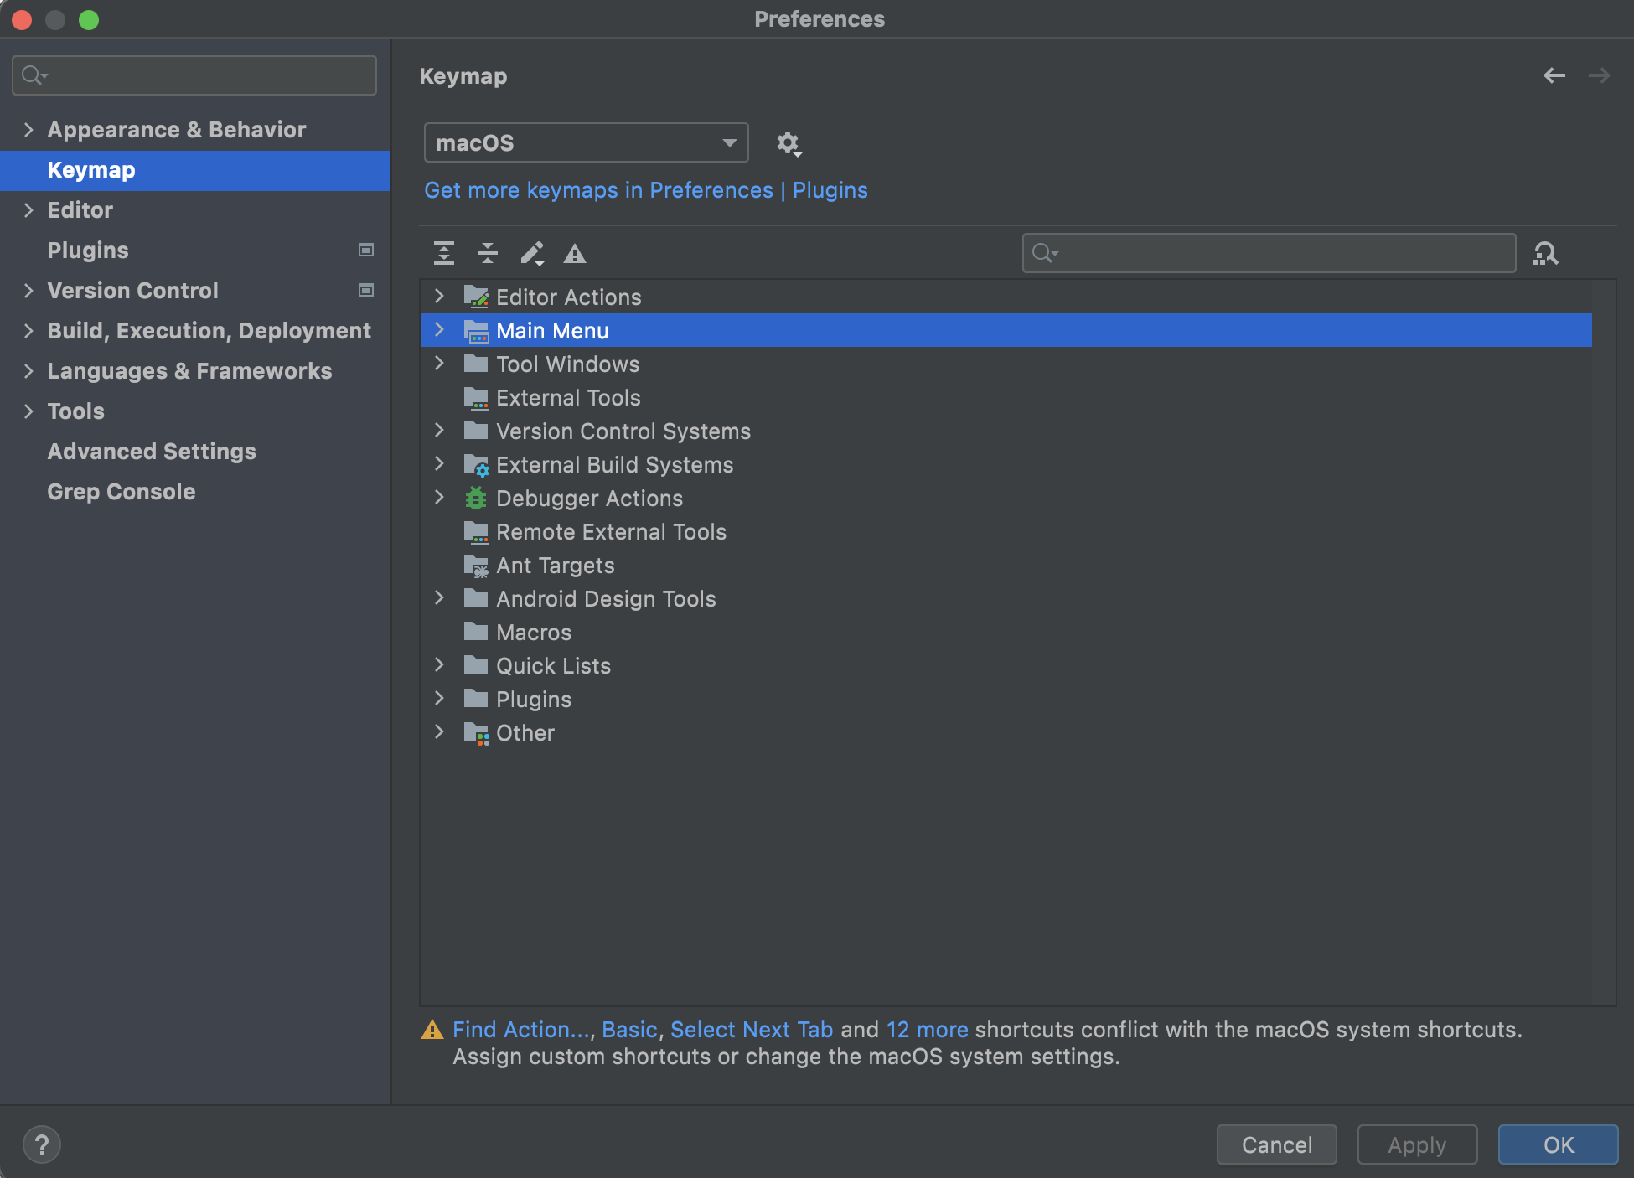The image size is (1634, 1178).
Task: Open the keymap gear options menu
Action: (x=788, y=143)
